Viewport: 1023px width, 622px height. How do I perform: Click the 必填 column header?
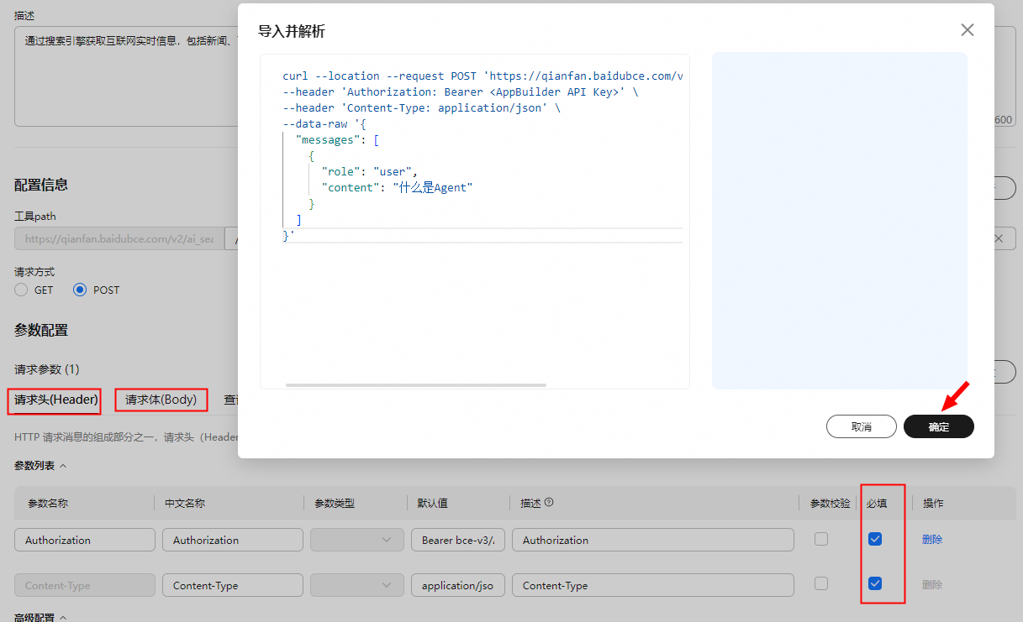tap(877, 504)
